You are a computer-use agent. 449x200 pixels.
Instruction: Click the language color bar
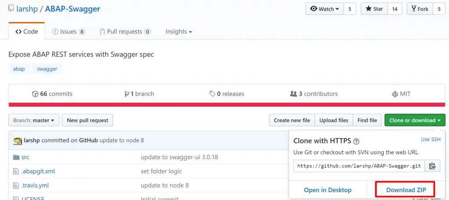227,104
